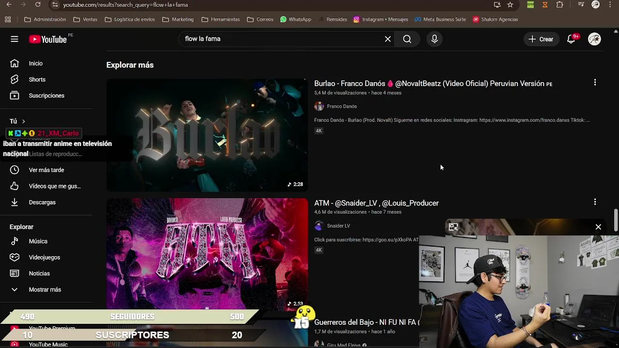The height and width of the screenshot is (348, 619).
Task: Select Suscripciones in sidebar
Action: click(46, 96)
